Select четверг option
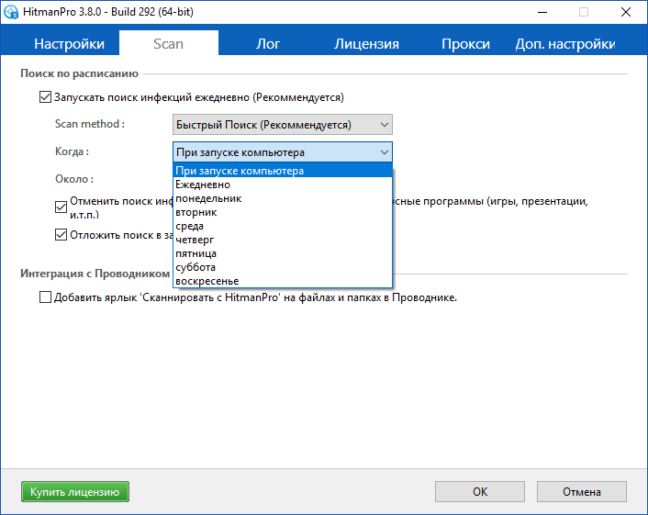The width and height of the screenshot is (648, 515). pyautogui.click(x=283, y=240)
